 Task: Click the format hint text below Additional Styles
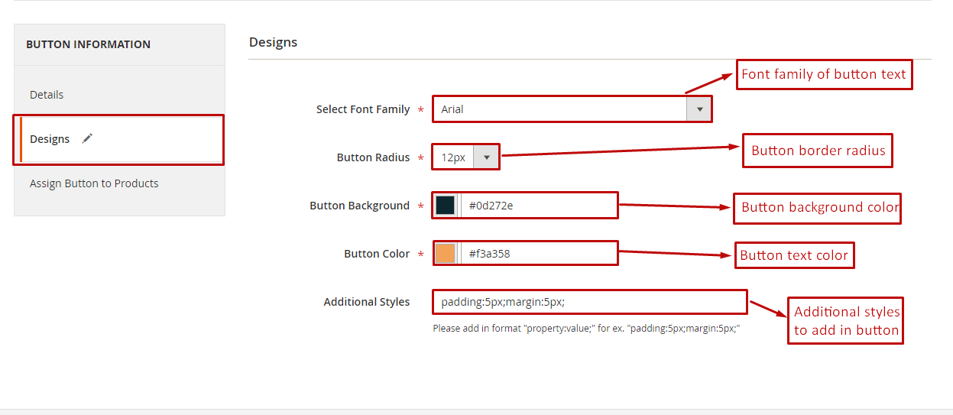pyautogui.click(x=586, y=328)
